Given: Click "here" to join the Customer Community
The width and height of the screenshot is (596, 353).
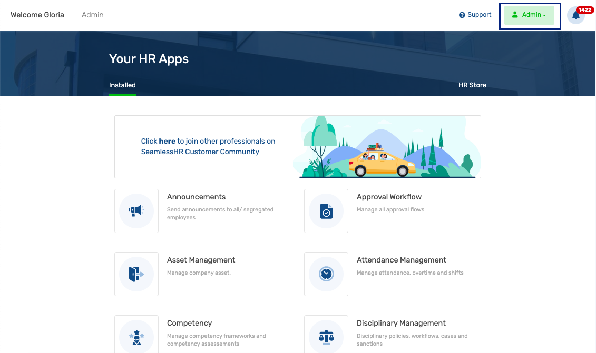Looking at the screenshot, I should tap(167, 141).
